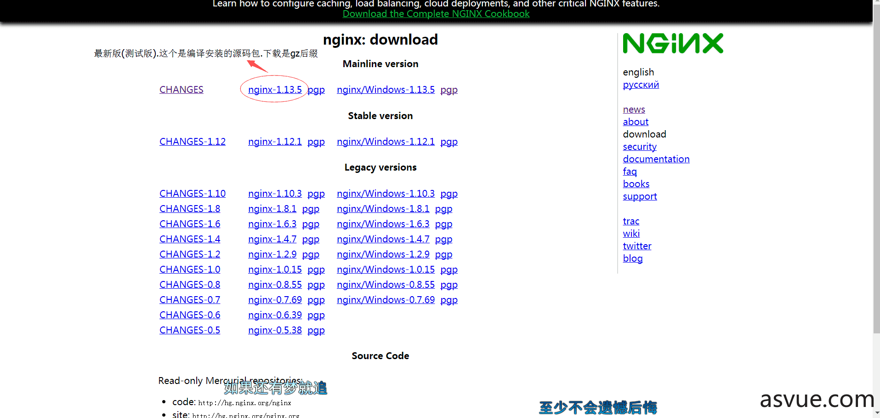The image size is (880, 418).
Task: Open CHANGES-1.2 link
Action: (190, 254)
